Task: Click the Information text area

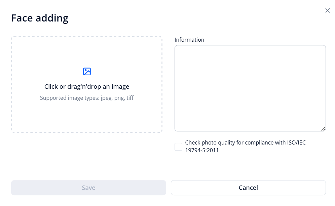Action: tap(250, 87)
